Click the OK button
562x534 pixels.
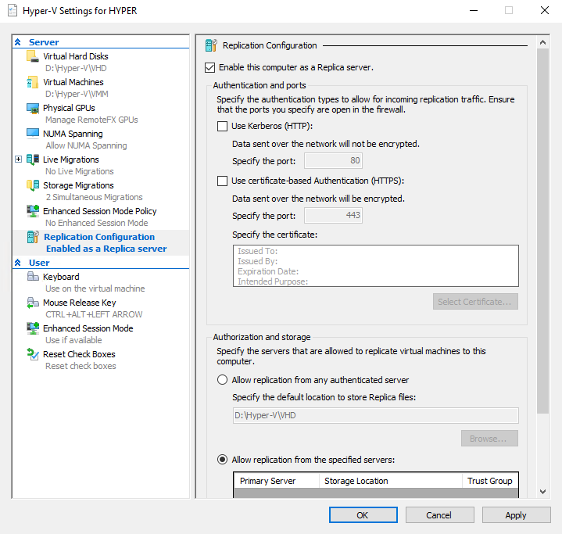point(363,515)
